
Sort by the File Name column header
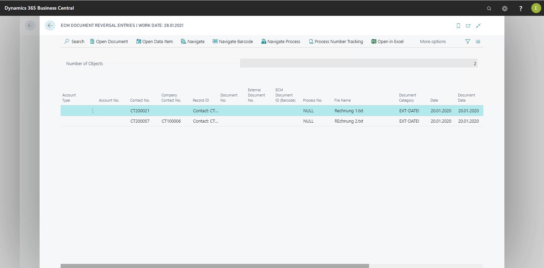[342, 100]
